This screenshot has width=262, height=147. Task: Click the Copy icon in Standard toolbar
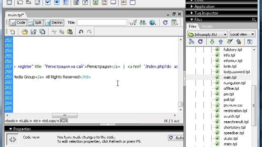coord(62,31)
